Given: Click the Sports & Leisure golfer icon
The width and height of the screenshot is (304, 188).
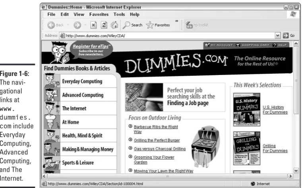Looking at the screenshot, I should (x=52, y=163).
